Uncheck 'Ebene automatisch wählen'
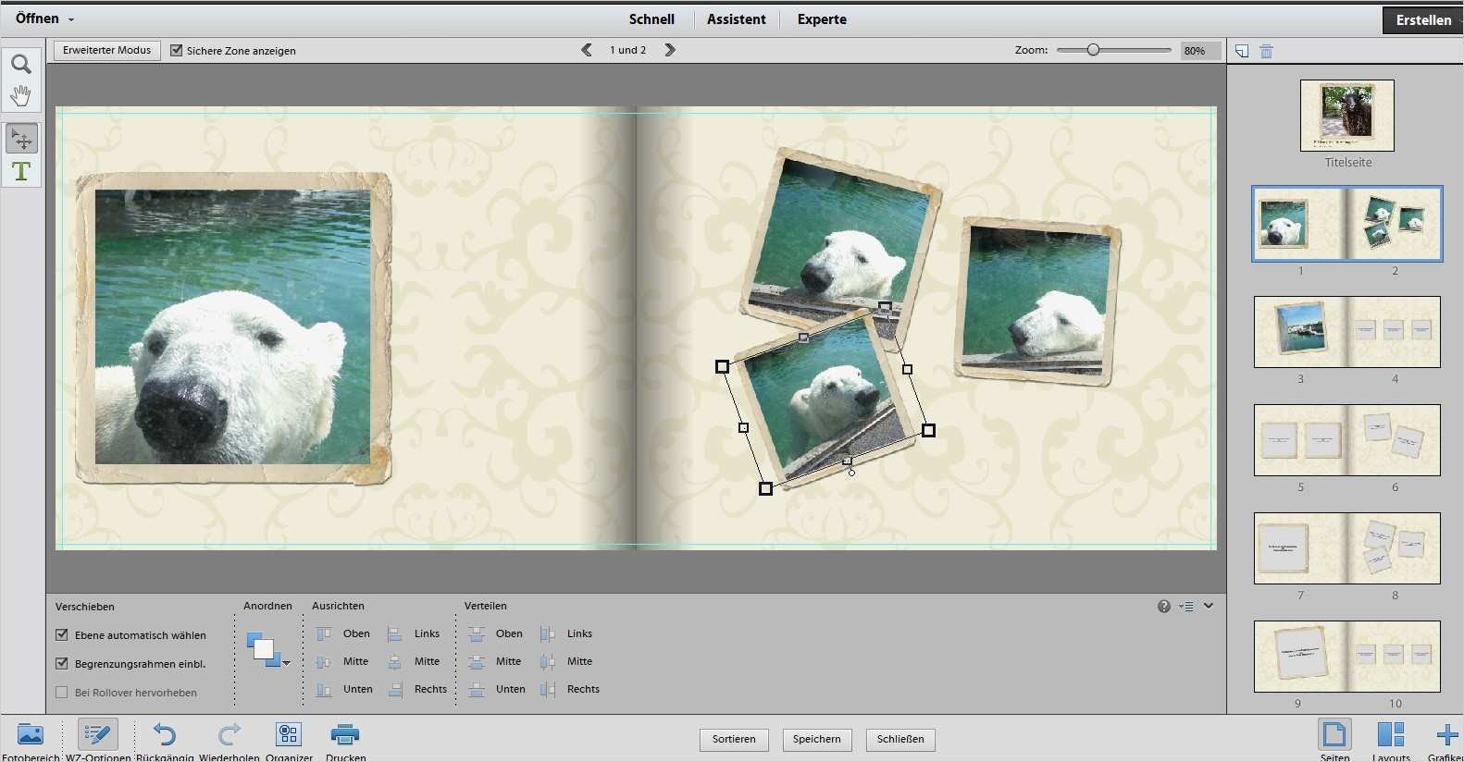This screenshot has width=1464, height=762. 62,635
